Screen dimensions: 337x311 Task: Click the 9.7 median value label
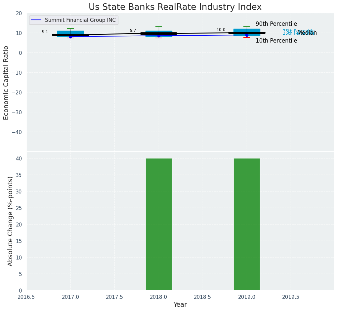point(133,30)
